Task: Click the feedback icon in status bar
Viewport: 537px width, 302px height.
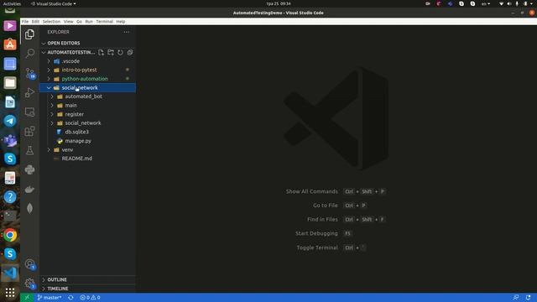Action: [516, 298]
